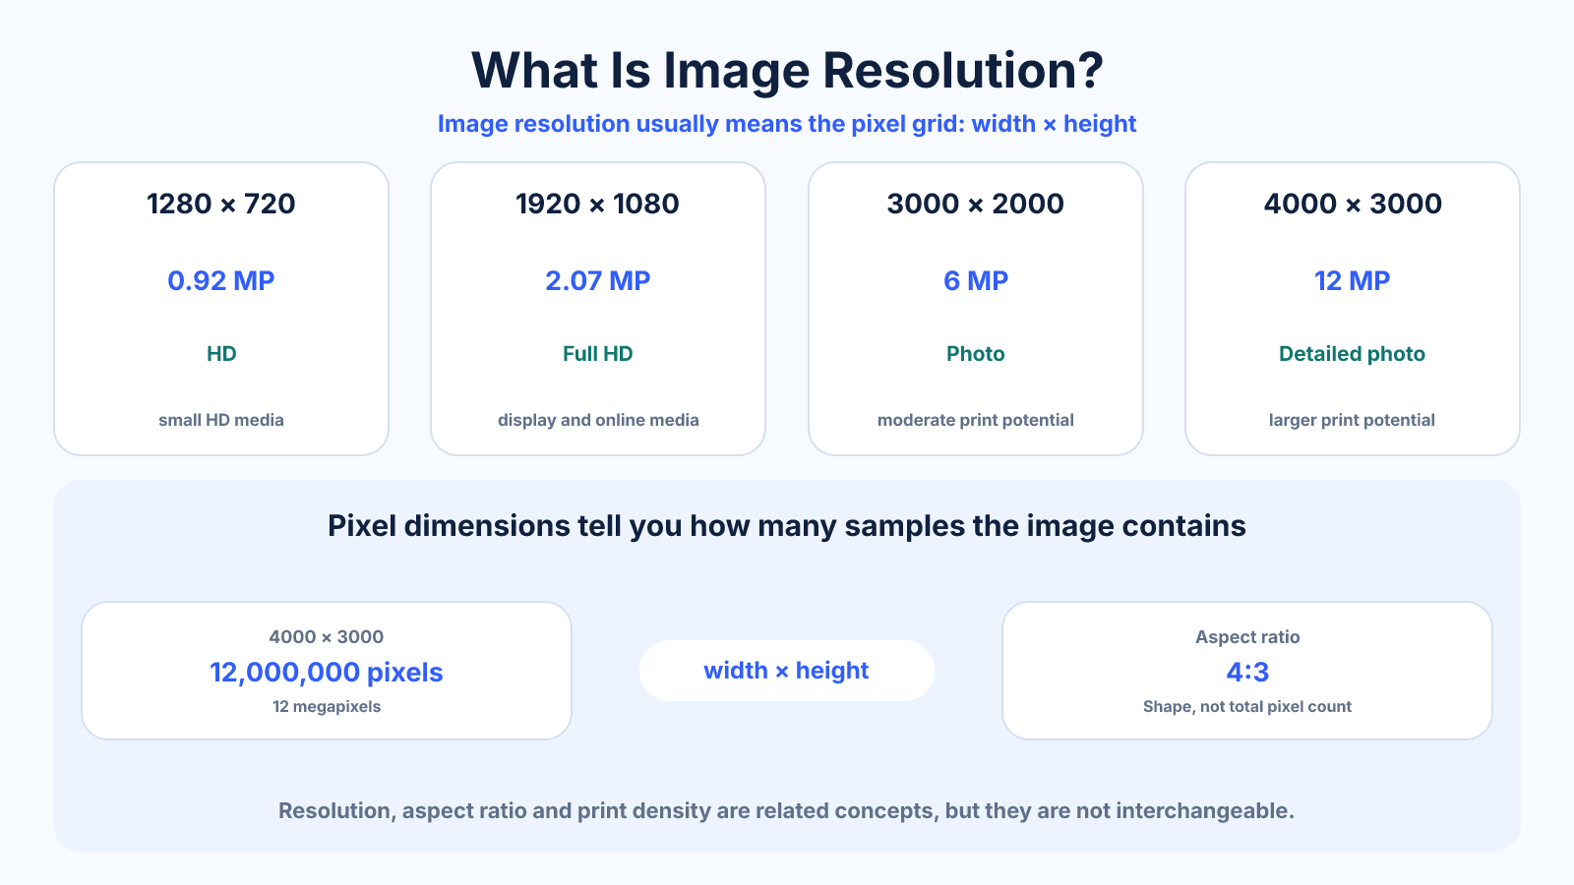Click the '2.07 MP' value
This screenshot has width=1574, height=885.
point(598,281)
